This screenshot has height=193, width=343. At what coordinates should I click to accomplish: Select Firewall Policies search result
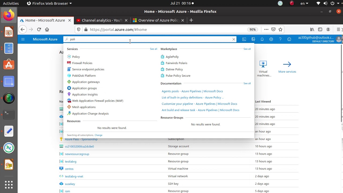pos(82,63)
